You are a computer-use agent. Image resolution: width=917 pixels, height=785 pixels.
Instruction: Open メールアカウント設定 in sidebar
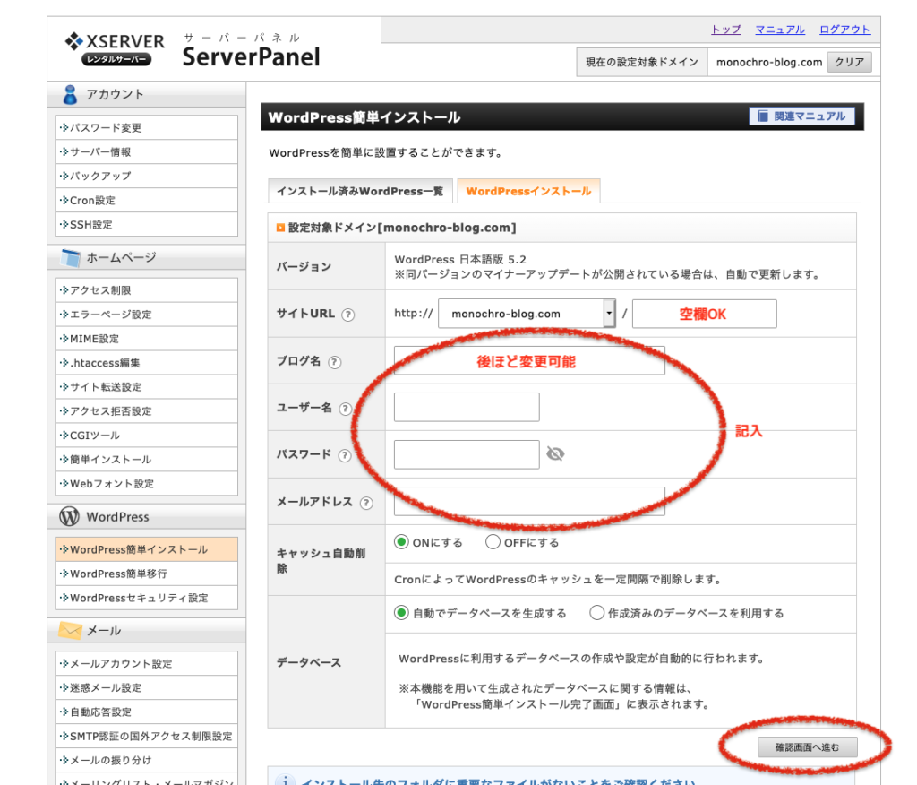146,663
